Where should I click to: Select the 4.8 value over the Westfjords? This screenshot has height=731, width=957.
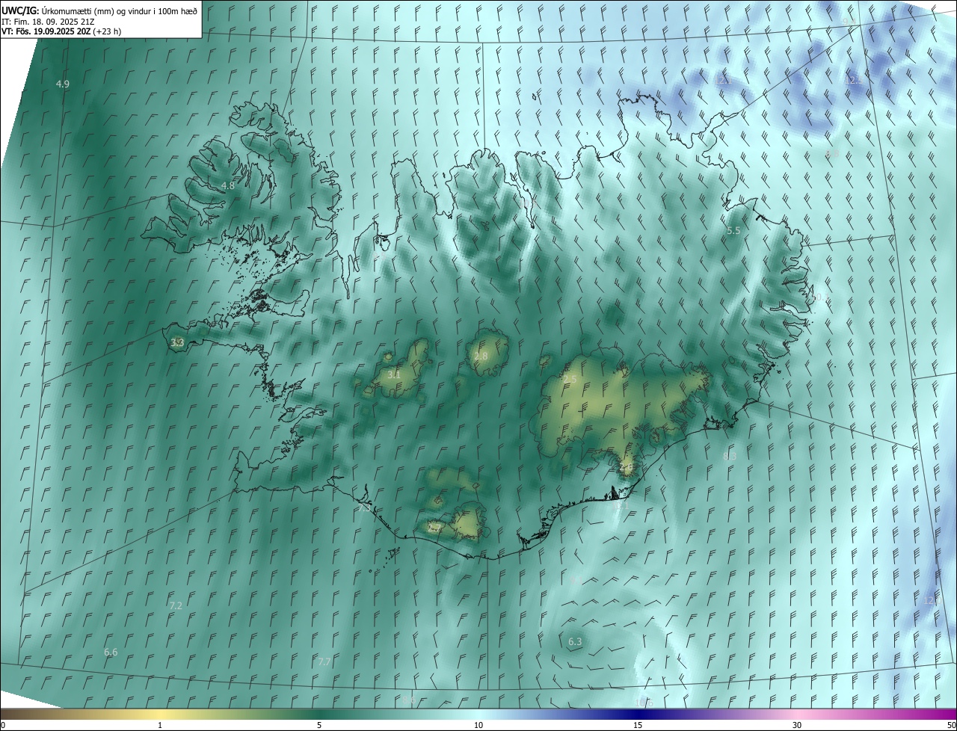[x=227, y=185]
